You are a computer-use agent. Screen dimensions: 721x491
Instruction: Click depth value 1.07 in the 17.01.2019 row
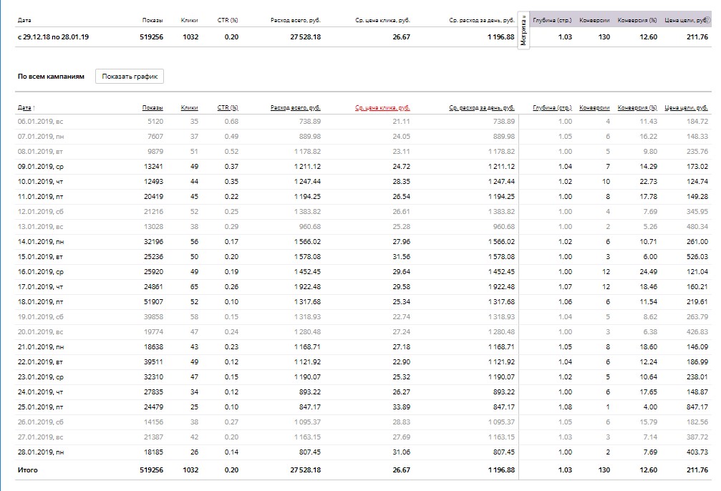565,286
